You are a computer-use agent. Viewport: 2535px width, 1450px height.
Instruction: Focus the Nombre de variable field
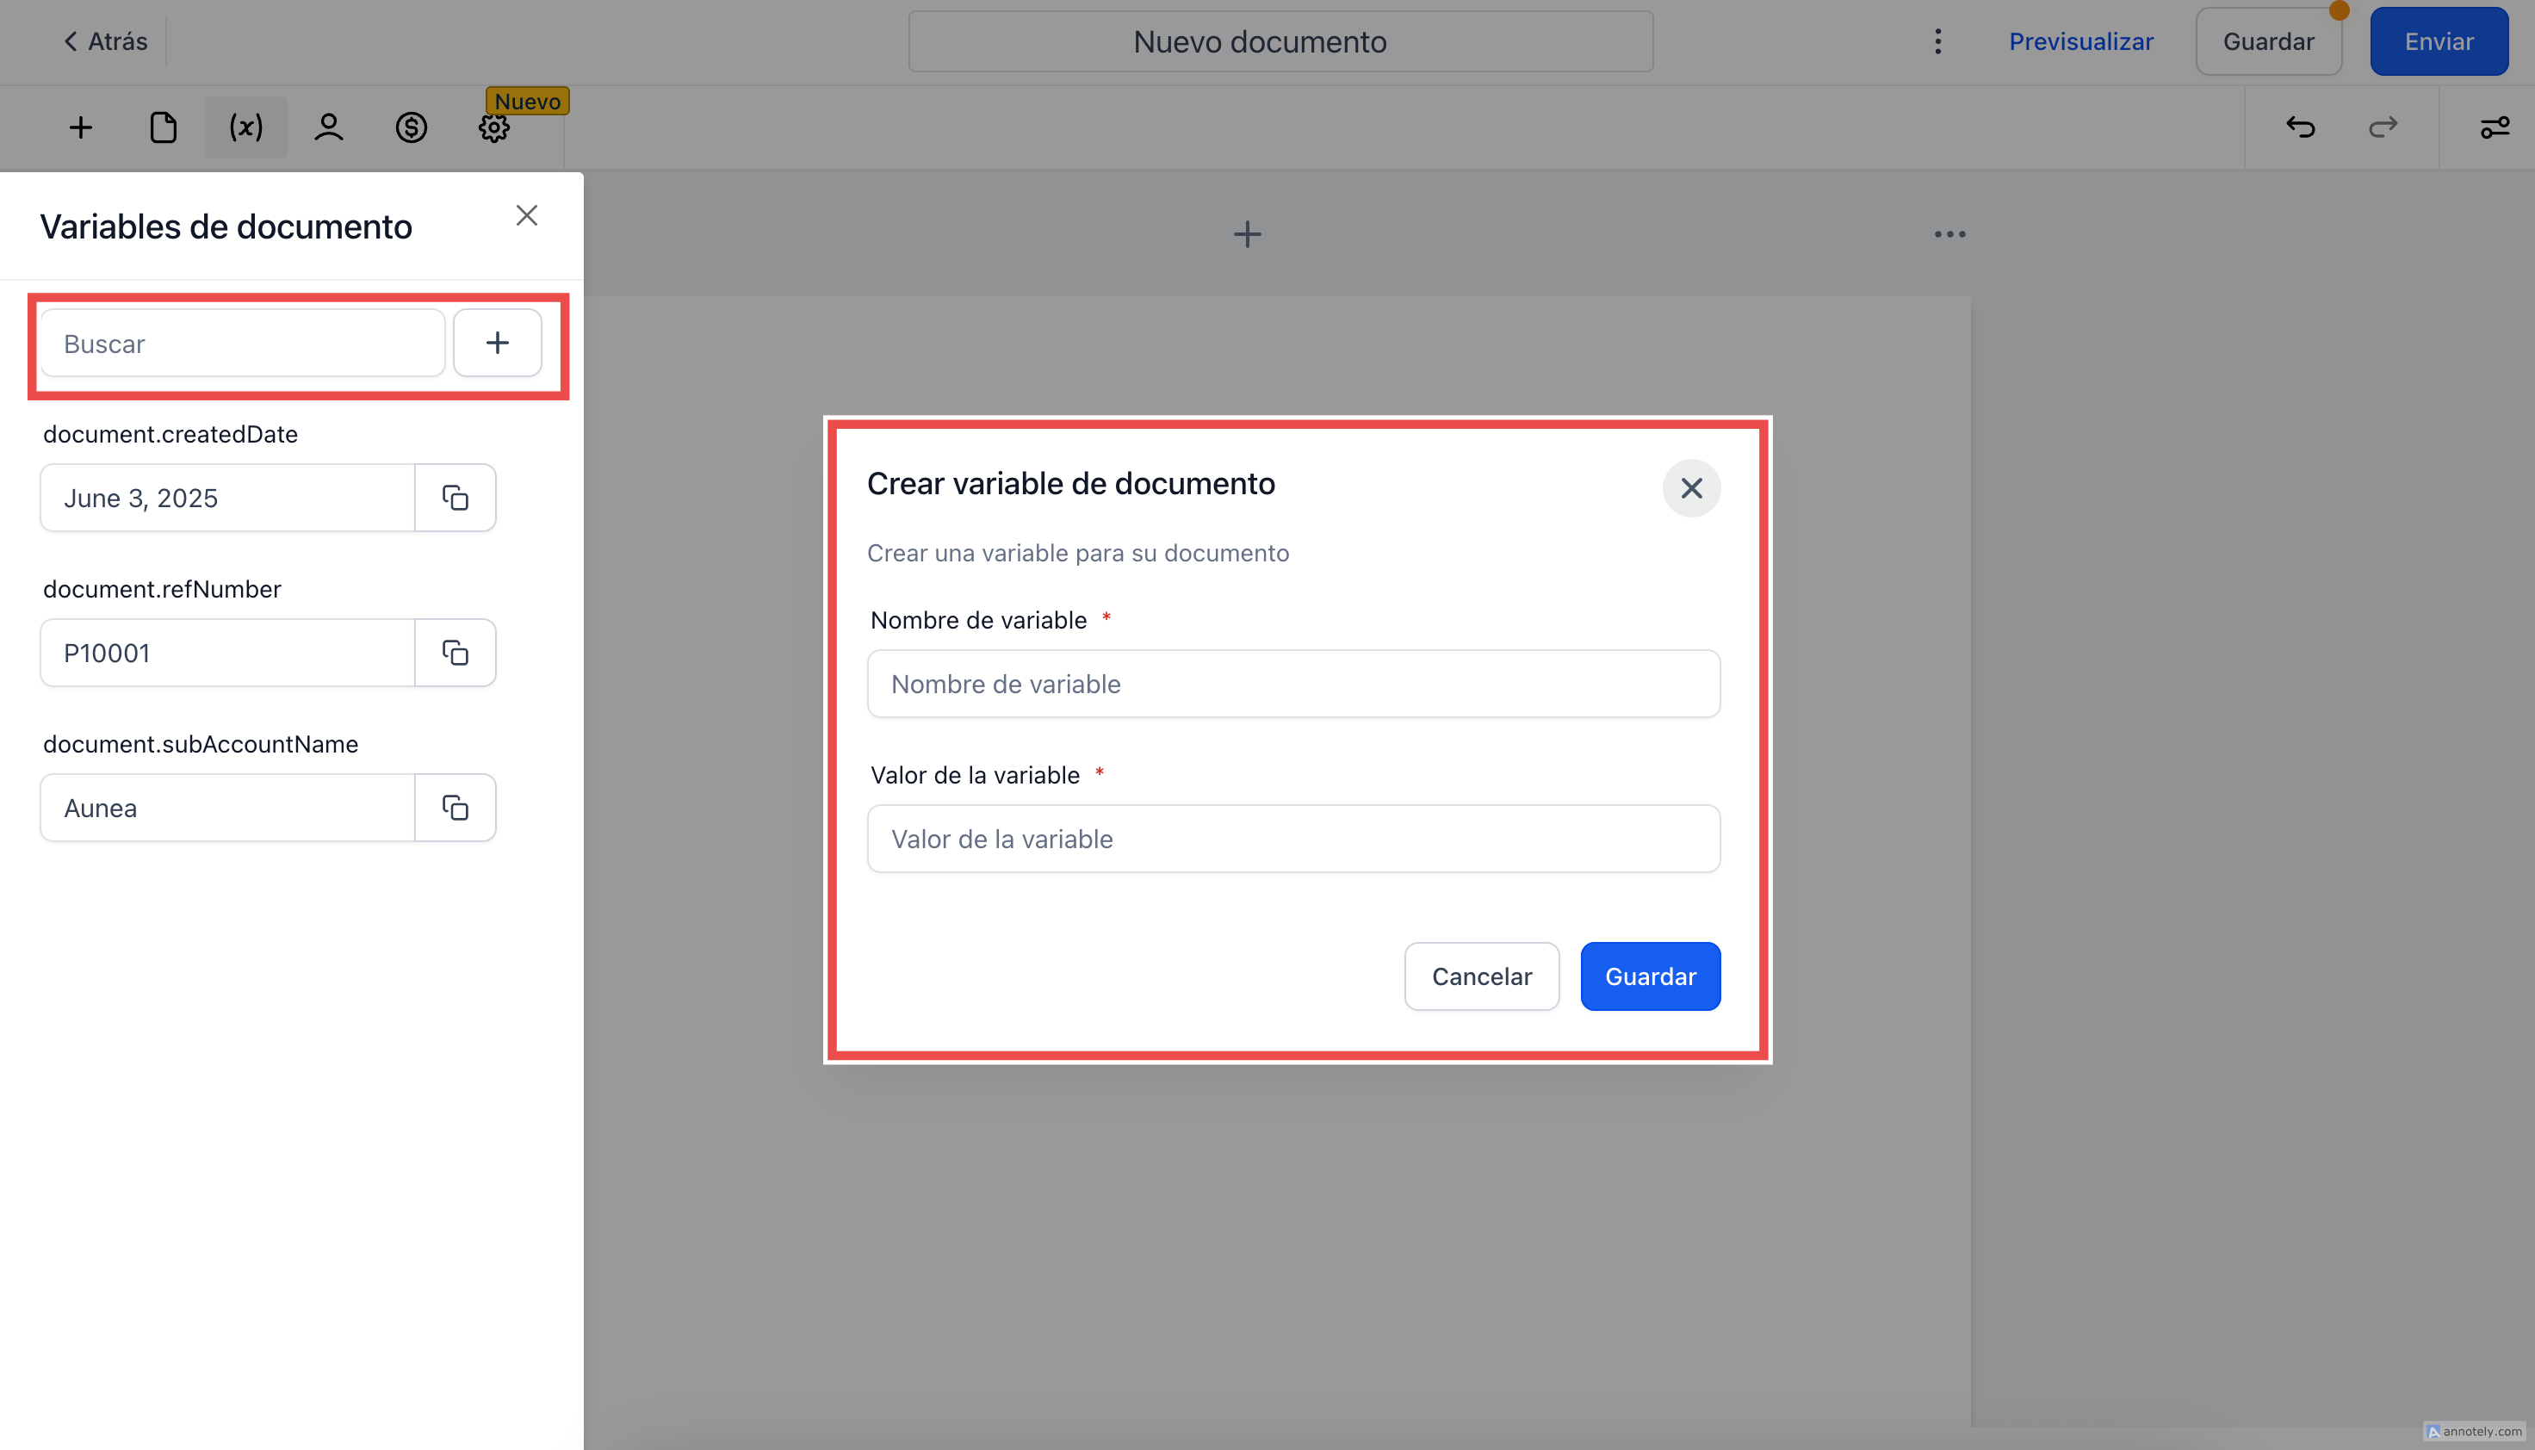coord(1292,685)
